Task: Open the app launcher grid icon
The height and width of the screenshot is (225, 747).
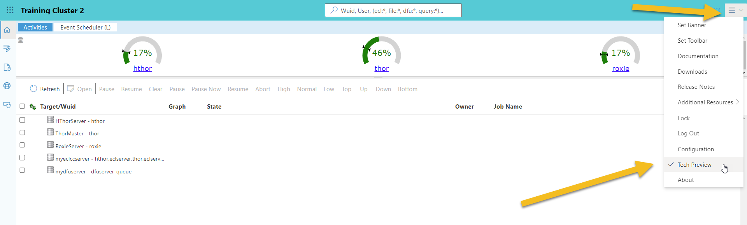Action: coord(10,10)
